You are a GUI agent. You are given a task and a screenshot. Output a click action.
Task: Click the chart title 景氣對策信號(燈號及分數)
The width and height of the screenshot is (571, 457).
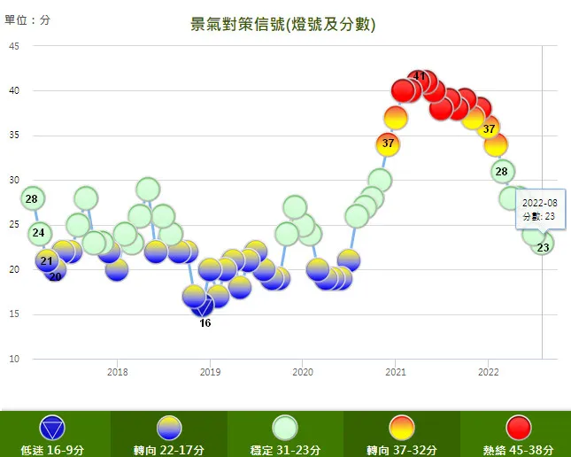pyautogui.click(x=283, y=25)
